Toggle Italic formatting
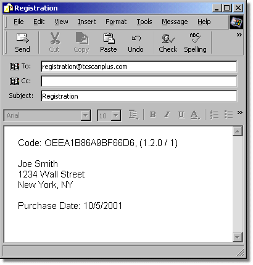This screenshot has height=265, width=253. click(167, 115)
